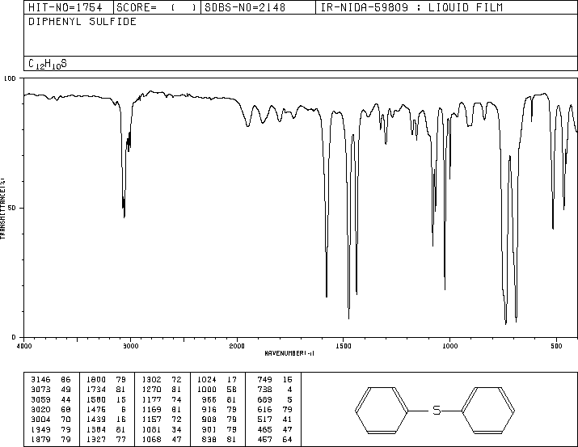Image resolution: width=578 pixels, height=447 pixels.
Task: Click the 100 y-axis tick label
Action: 11,78
